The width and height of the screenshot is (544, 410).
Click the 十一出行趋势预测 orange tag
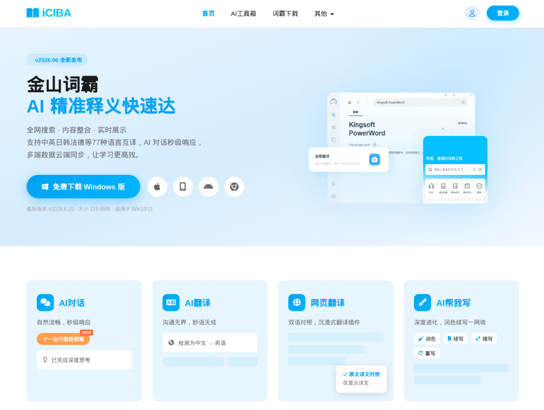(63, 339)
